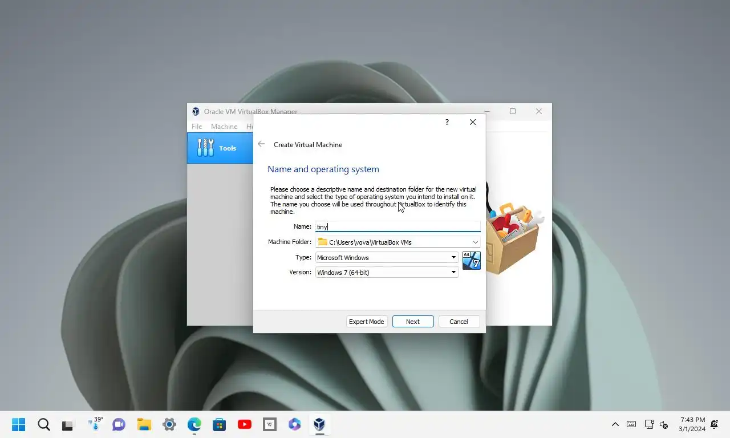Close the VirtualBox Manager window
730x438 pixels.
539,111
